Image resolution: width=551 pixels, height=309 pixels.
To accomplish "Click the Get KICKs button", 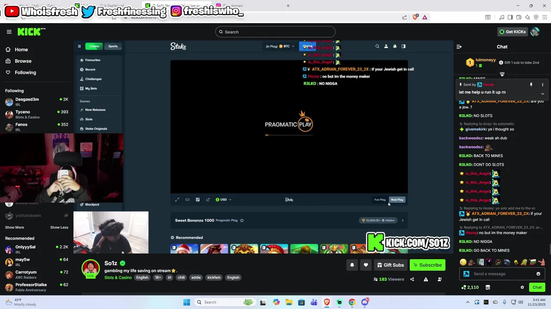I will click(512, 32).
